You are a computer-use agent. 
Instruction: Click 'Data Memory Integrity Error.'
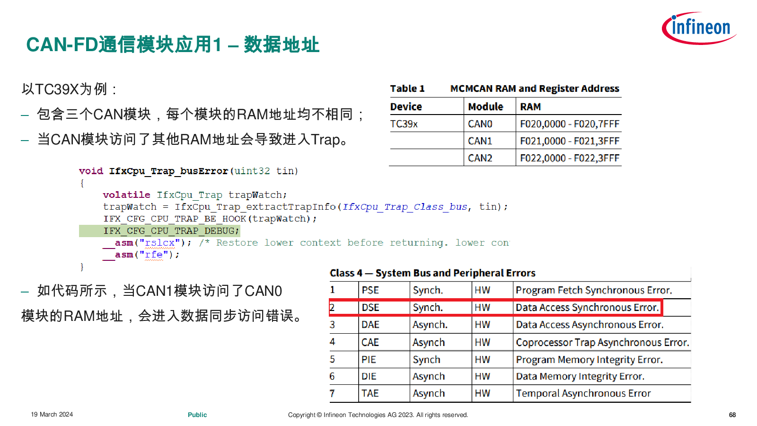[x=580, y=376]
